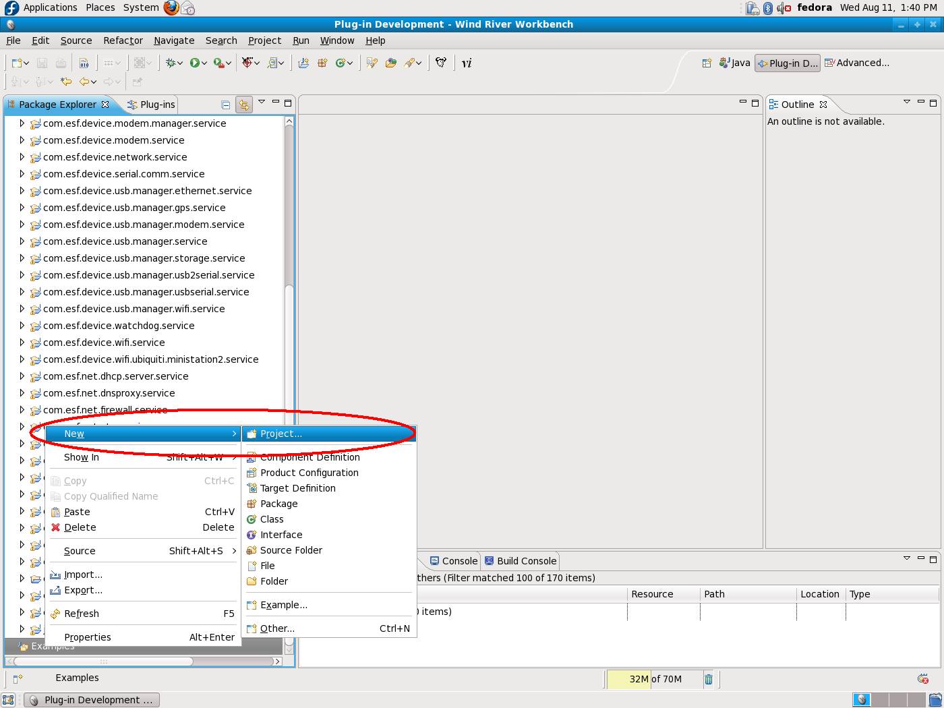Screen dimensions: 944x708
Task: Click the muted volume tray icon
Action: click(784, 8)
